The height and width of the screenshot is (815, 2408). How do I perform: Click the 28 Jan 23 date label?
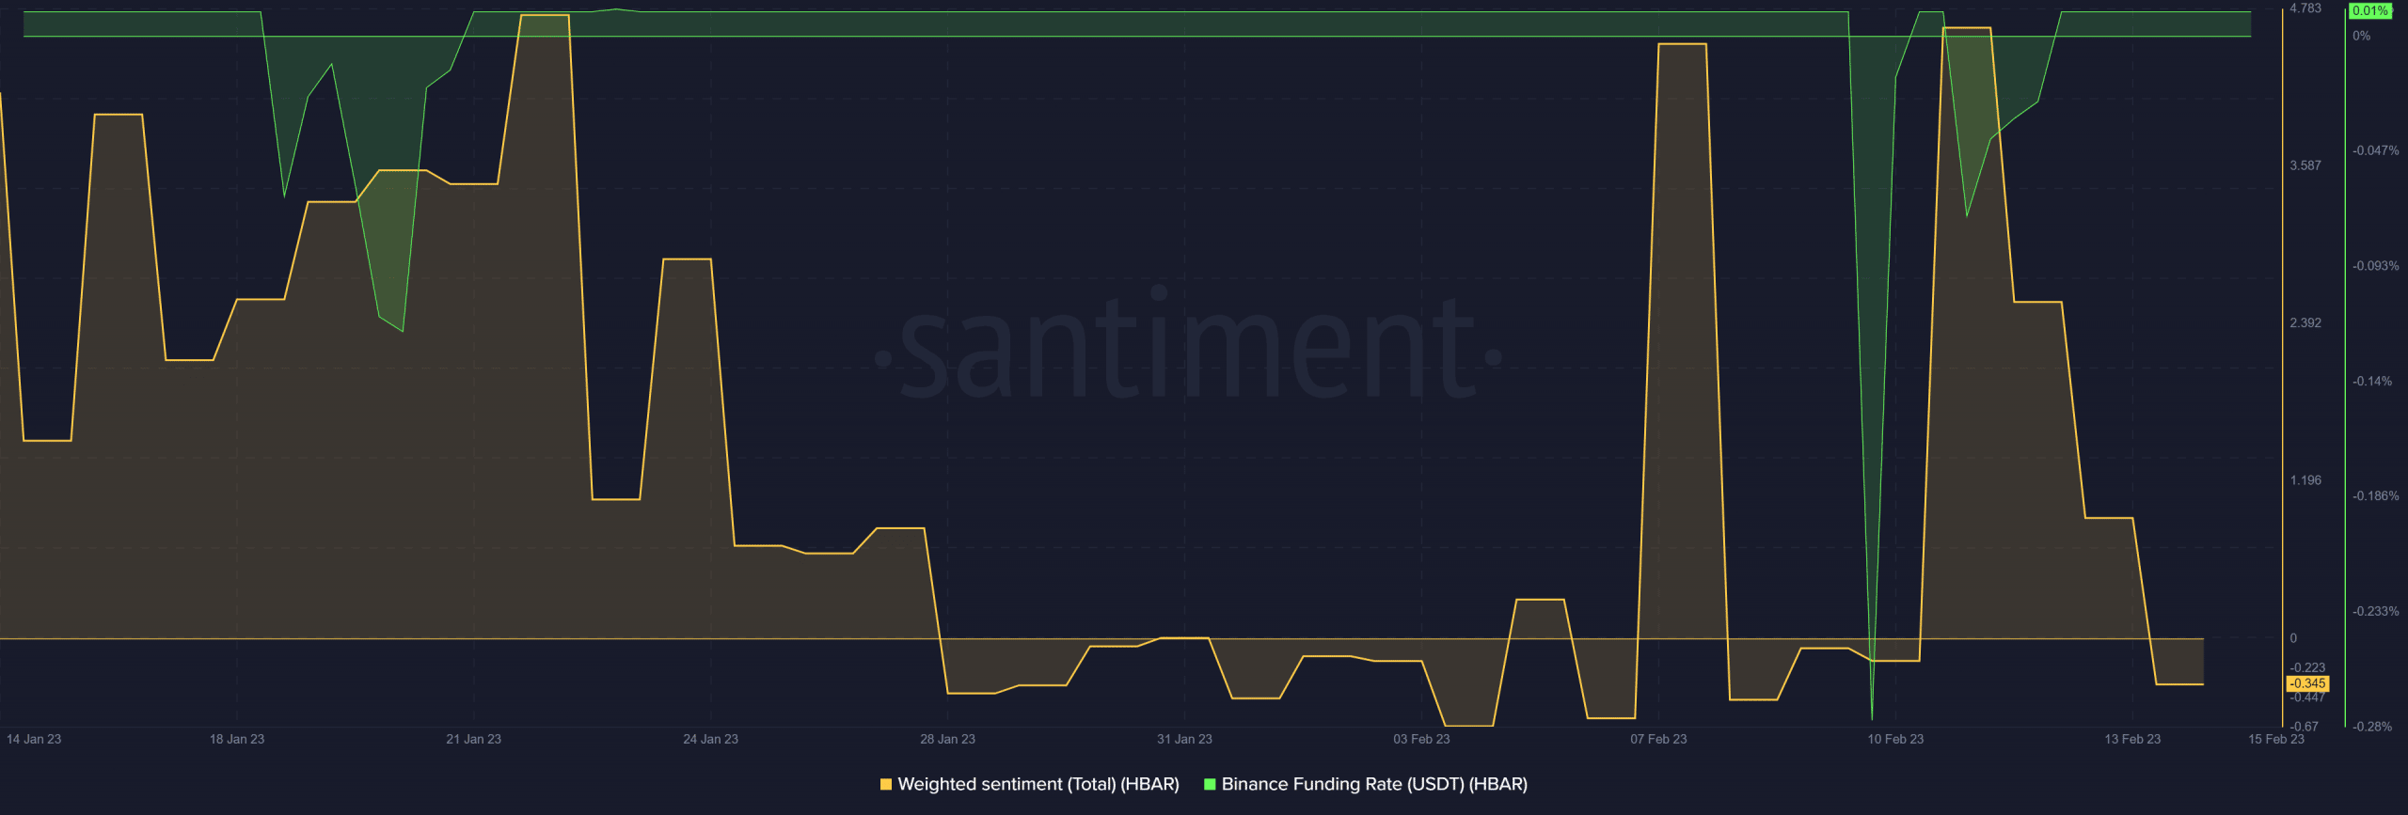[x=948, y=739]
